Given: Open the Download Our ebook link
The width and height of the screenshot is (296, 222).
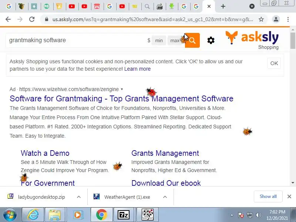Looking at the screenshot, I should click(166, 183).
